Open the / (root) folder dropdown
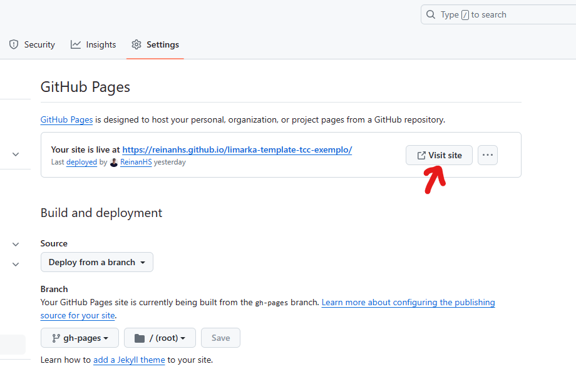 (x=160, y=338)
